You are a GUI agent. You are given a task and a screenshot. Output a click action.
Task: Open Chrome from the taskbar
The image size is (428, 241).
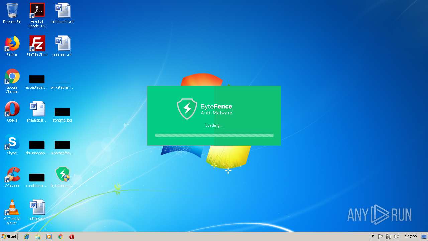pyautogui.click(x=61, y=237)
